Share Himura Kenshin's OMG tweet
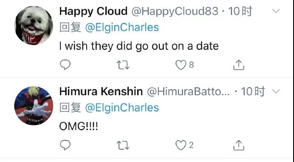This screenshot has height=162, width=294. [x=238, y=145]
